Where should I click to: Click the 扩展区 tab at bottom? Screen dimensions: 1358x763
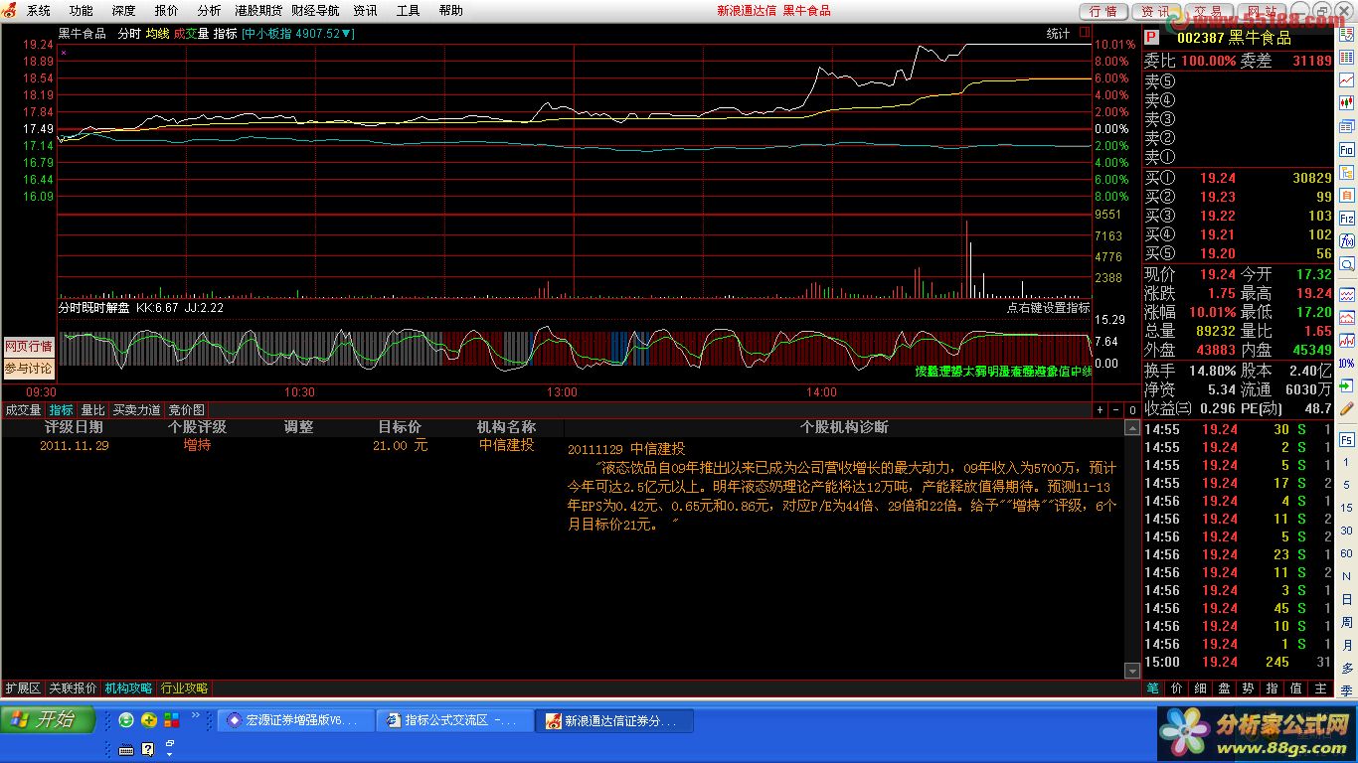click(x=23, y=688)
